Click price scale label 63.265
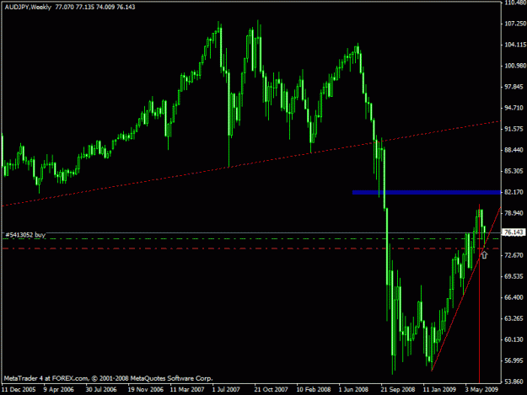527x395 pixels. point(514,318)
